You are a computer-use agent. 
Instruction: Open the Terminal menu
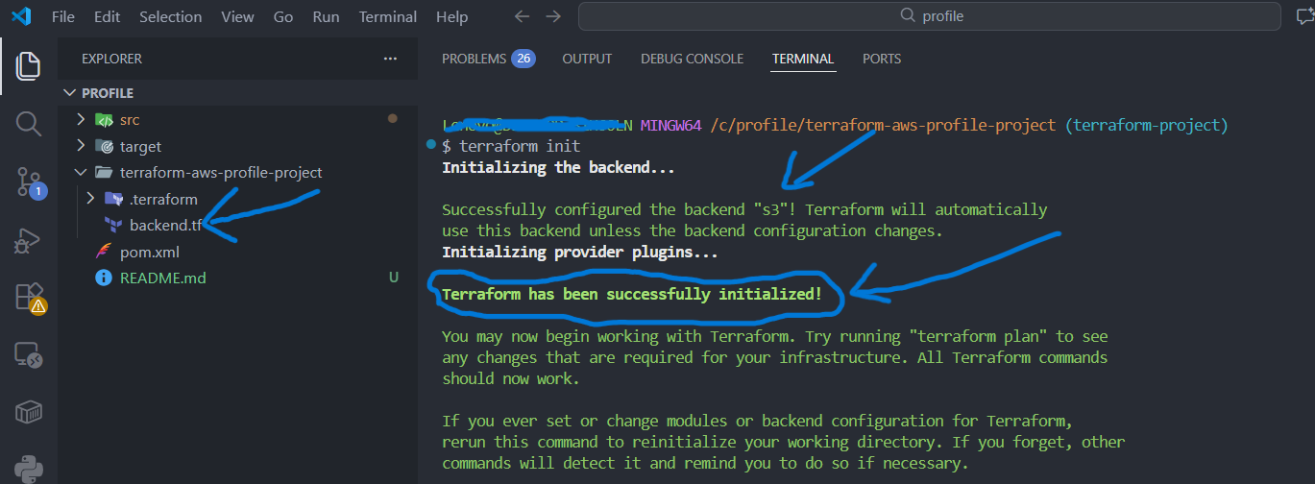[x=388, y=16]
